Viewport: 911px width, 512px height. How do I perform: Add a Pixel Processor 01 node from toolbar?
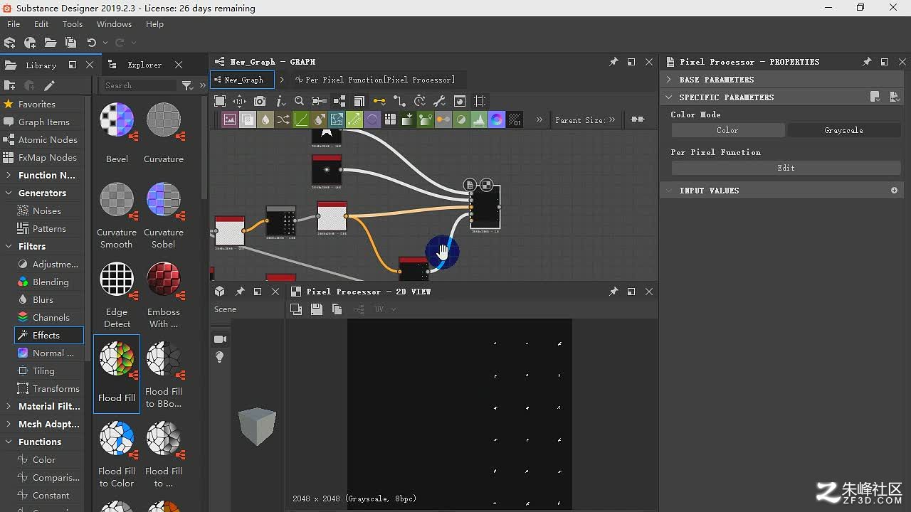coord(515,119)
